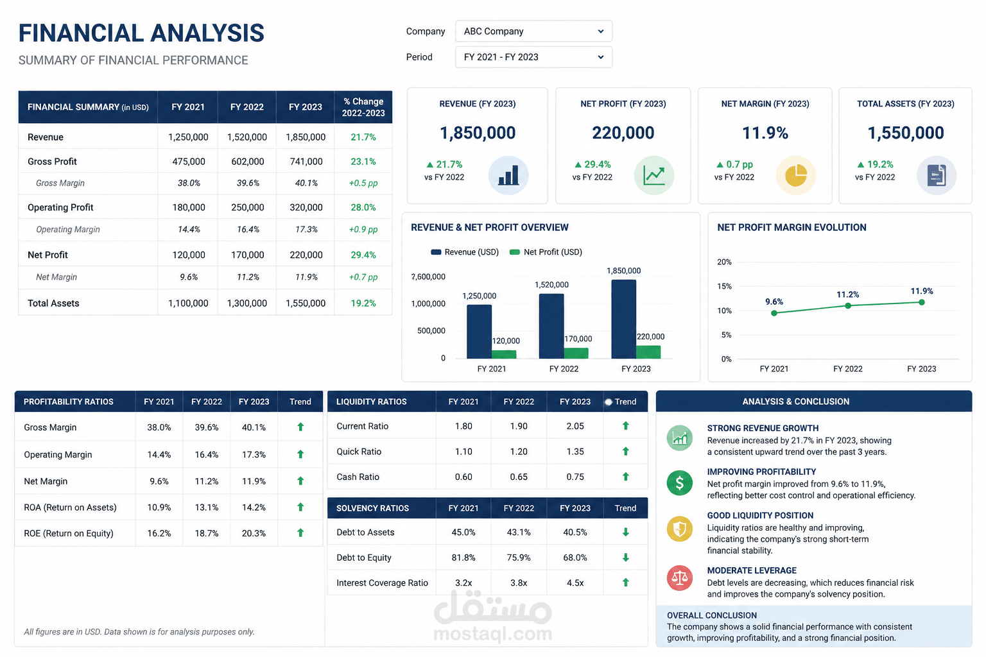The width and height of the screenshot is (986, 657).
Task: Click the Quick Ratio trend up arrow
Action: 626,452
